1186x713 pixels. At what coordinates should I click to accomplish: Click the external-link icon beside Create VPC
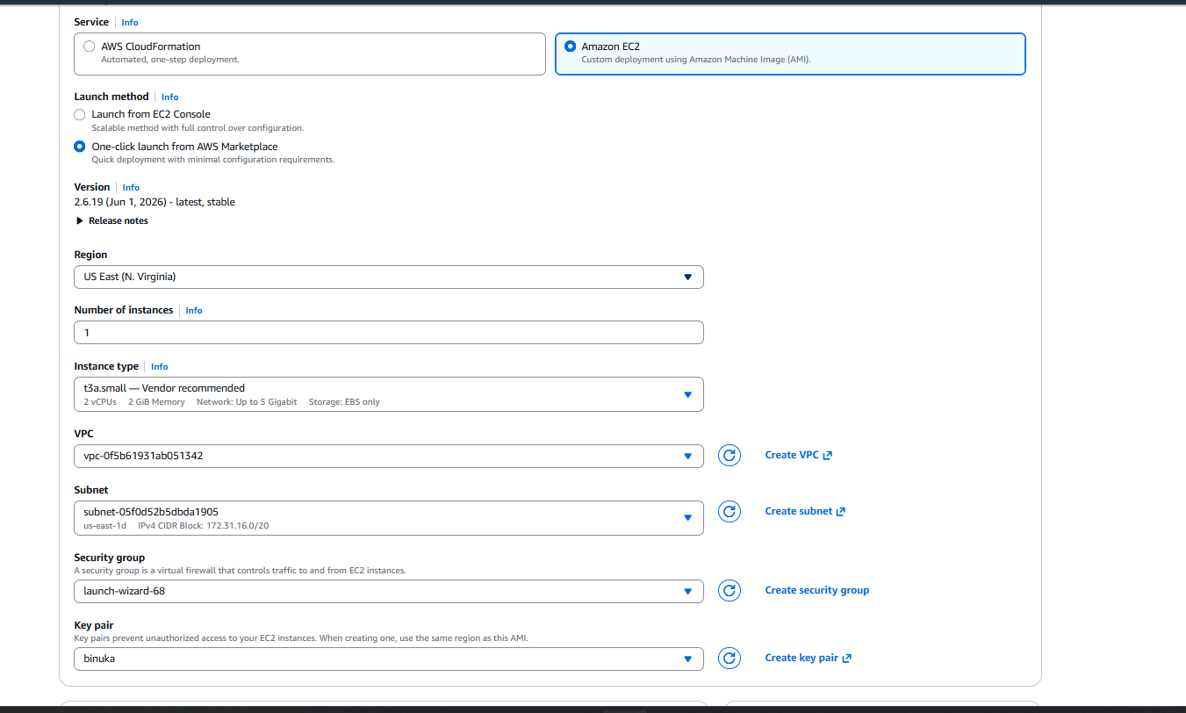pos(828,455)
